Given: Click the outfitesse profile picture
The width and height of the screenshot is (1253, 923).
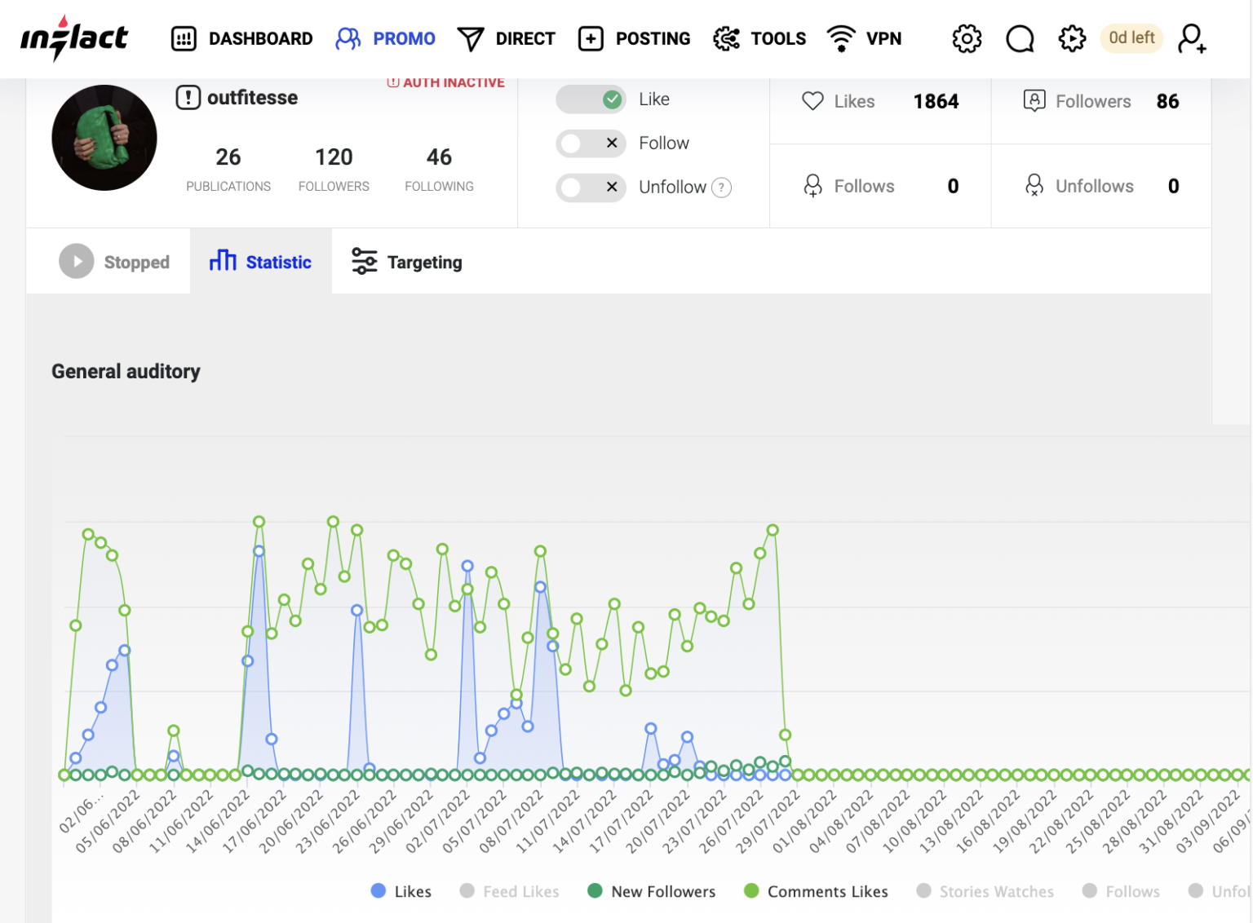Looking at the screenshot, I should pyautogui.click(x=104, y=138).
